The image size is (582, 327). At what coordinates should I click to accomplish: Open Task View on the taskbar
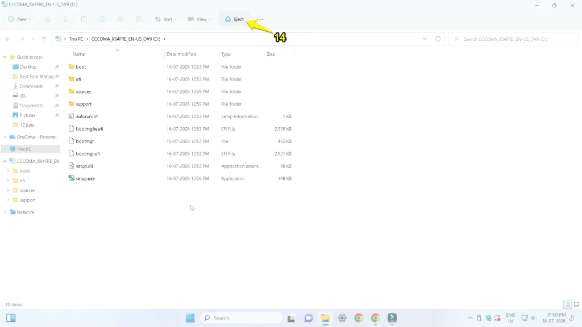click(291, 318)
